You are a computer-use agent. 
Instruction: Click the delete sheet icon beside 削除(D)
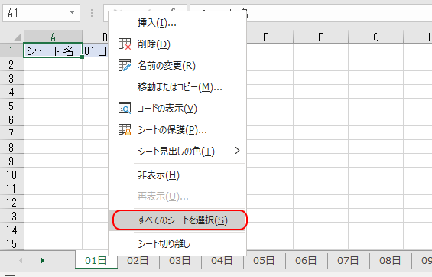(x=125, y=44)
